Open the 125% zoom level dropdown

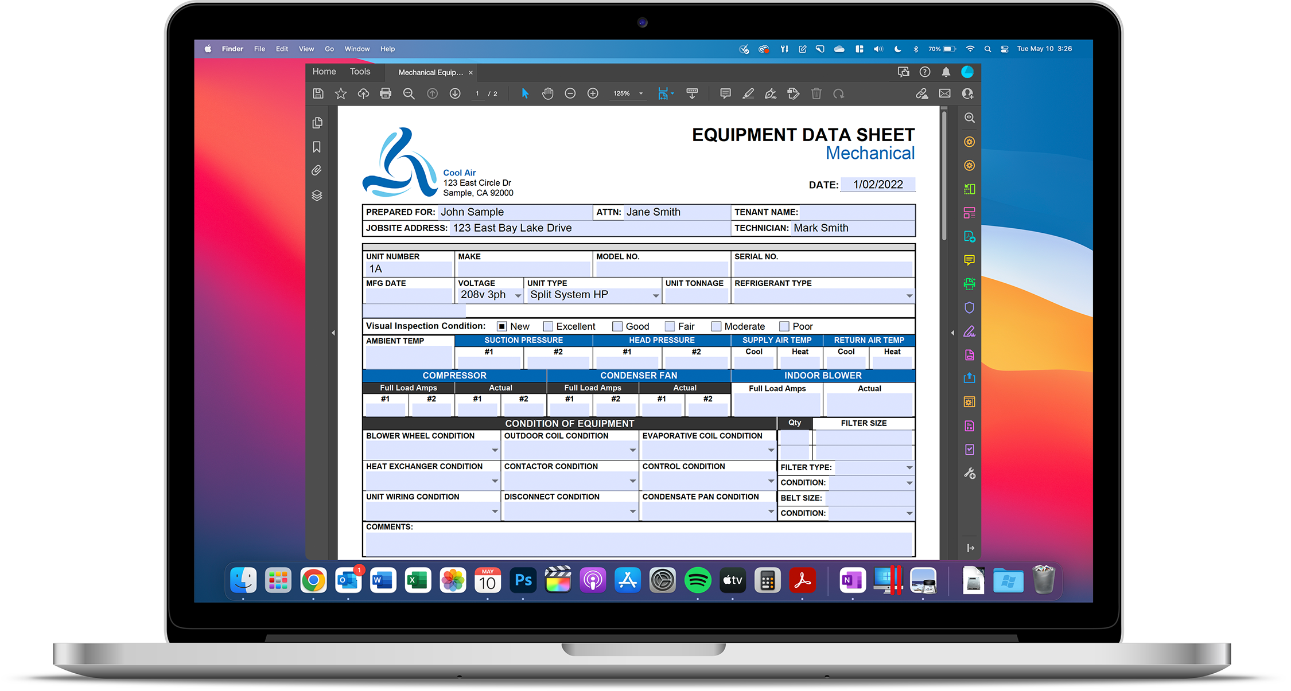click(x=641, y=93)
